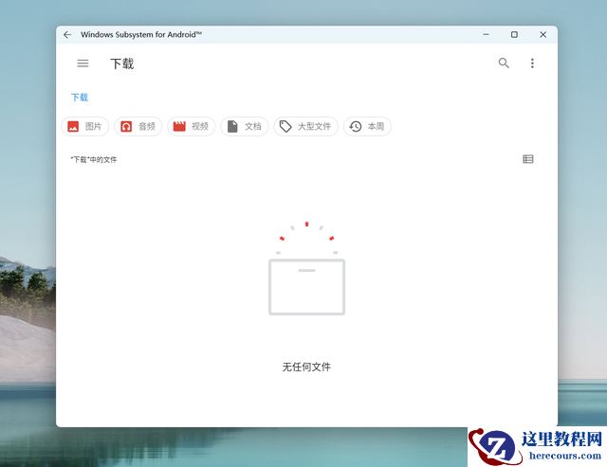This screenshot has height=467, width=607.
Task: Click the 无任何文件 empty-state text
Action: (306, 367)
